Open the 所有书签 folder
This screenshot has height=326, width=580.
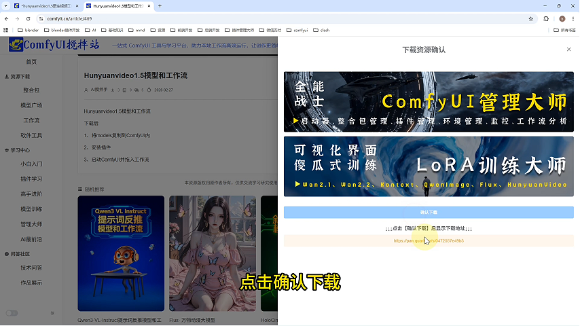[x=564, y=30]
